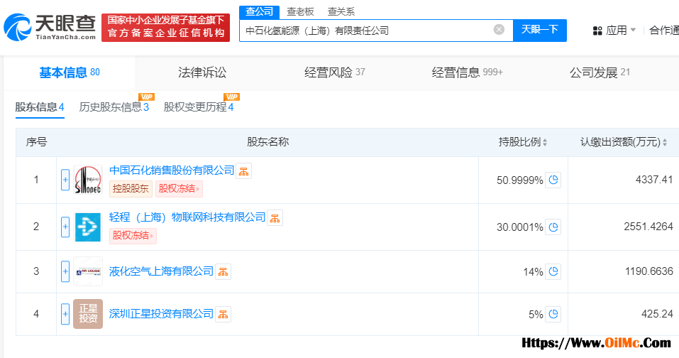Clear the search box with the X icon
679x358 pixels.
499,29
